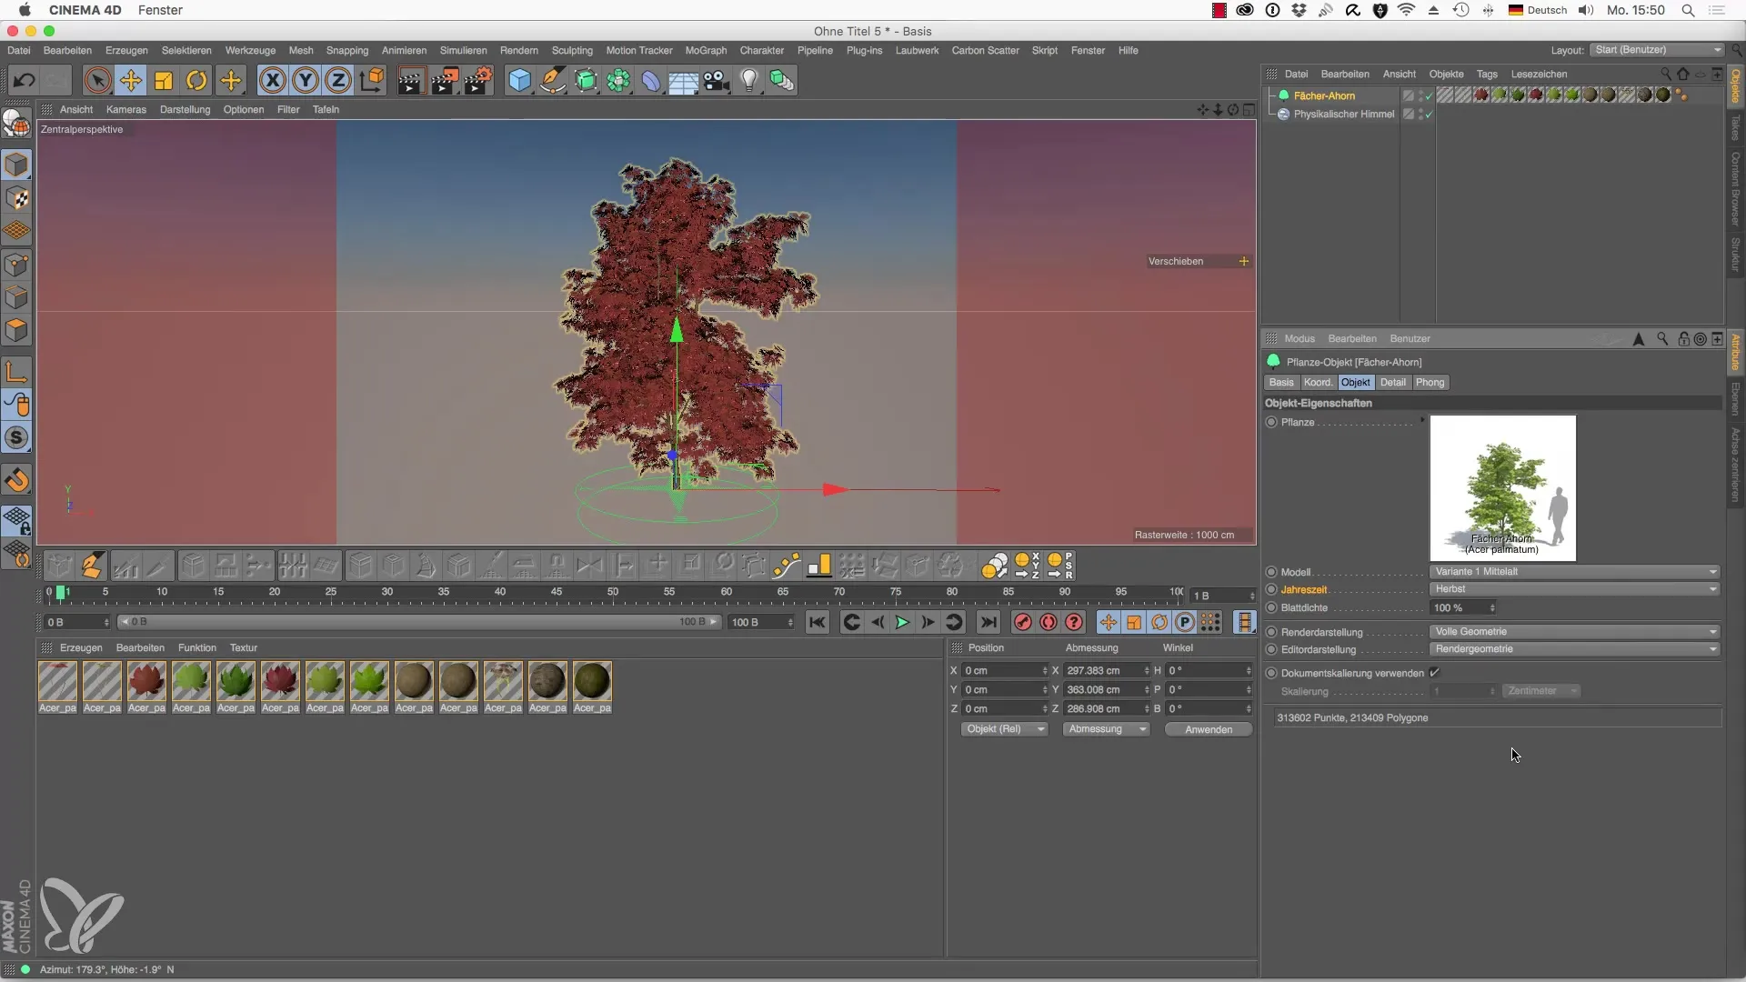
Task: Toggle the Blattdichte animation radio dot
Action: [x=1271, y=607]
